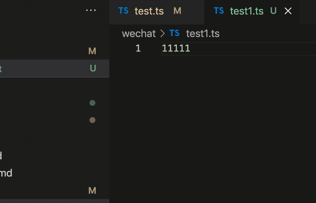Place cursor in the 11111 code text
316x203 pixels.
tap(176, 48)
